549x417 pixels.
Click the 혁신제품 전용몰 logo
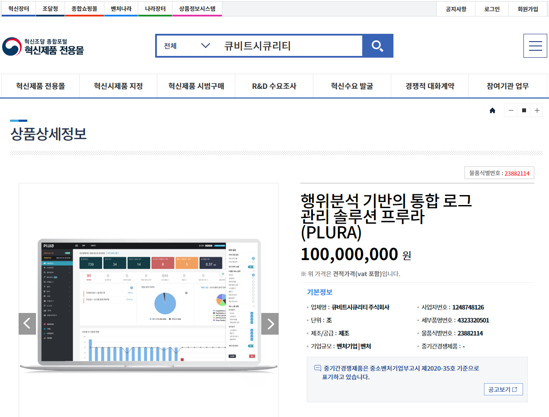[43, 46]
